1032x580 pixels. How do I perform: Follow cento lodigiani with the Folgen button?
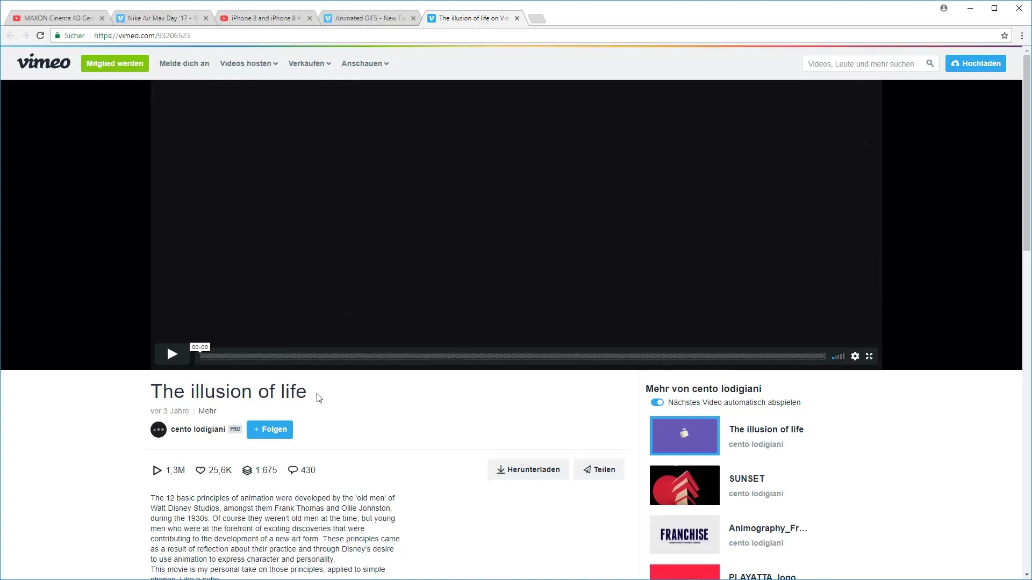pyautogui.click(x=270, y=429)
